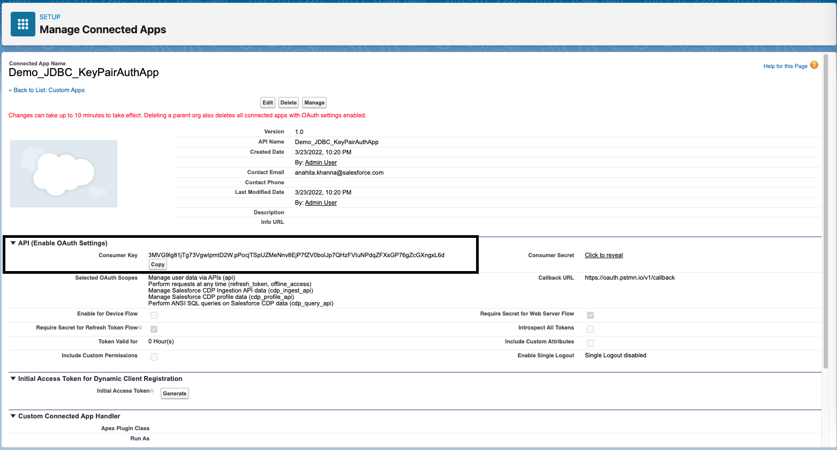Open Admin User link under Created Date
Image resolution: width=837 pixels, height=450 pixels.
point(321,162)
